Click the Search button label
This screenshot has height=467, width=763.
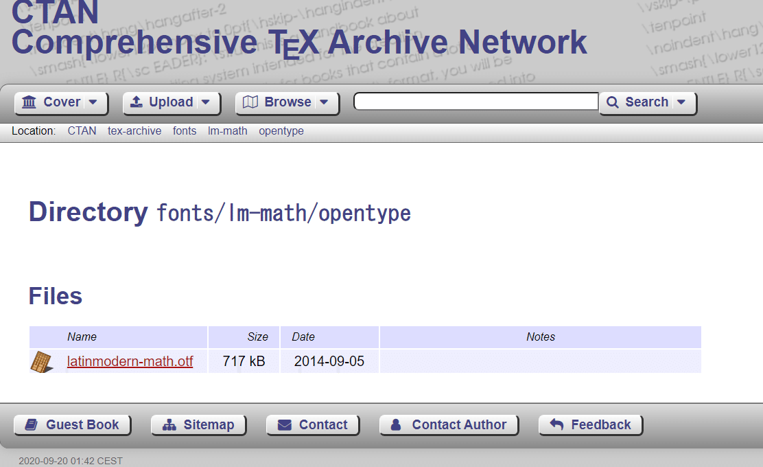click(x=646, y=102)
